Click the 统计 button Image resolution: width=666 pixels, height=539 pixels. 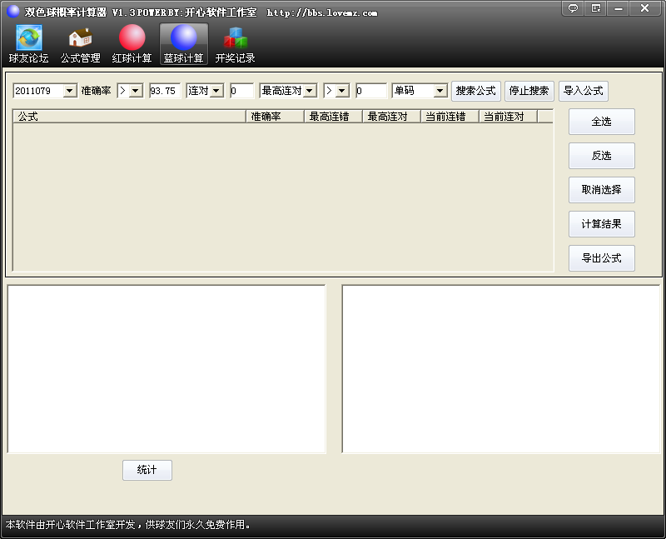click(147, 470)
